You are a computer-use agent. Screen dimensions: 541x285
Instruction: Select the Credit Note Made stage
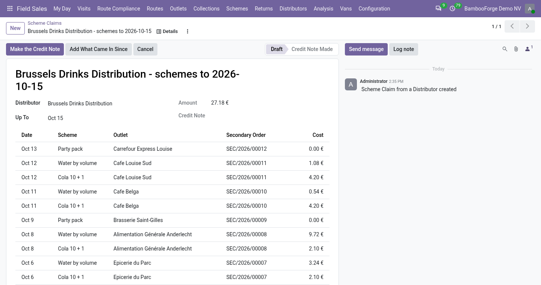click(x=312, y=49)
